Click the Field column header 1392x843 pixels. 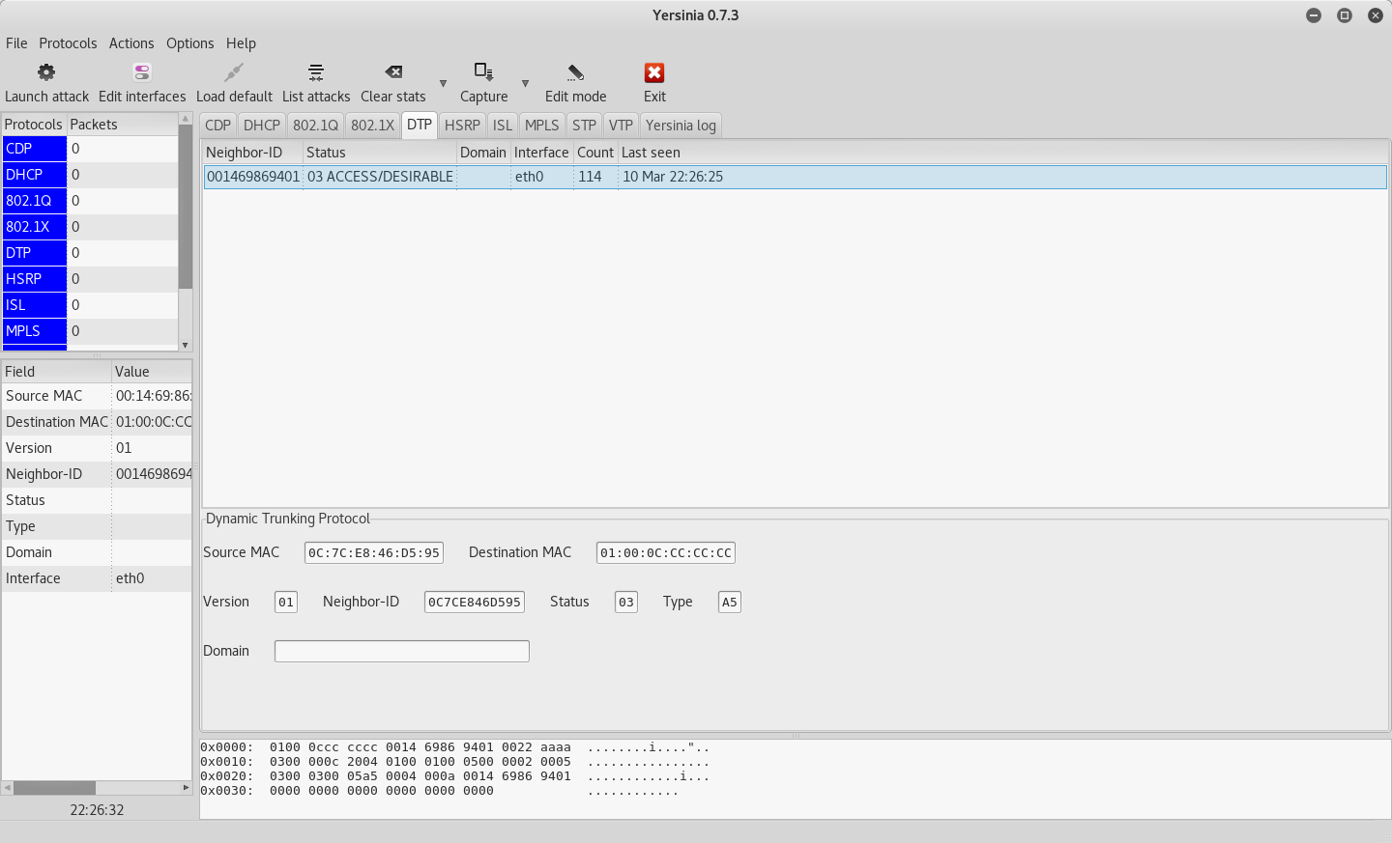click(x=56, y=372)
